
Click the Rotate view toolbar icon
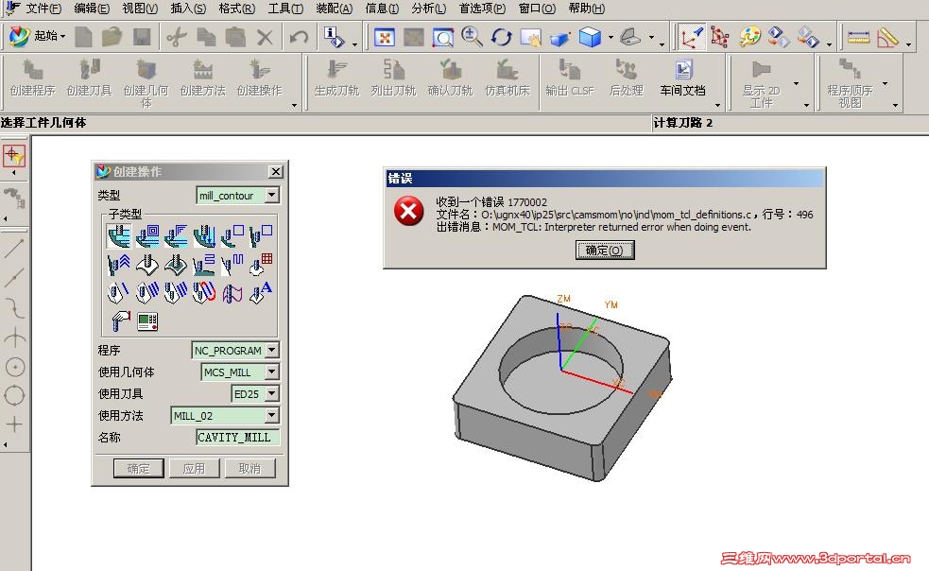point(501,38)
